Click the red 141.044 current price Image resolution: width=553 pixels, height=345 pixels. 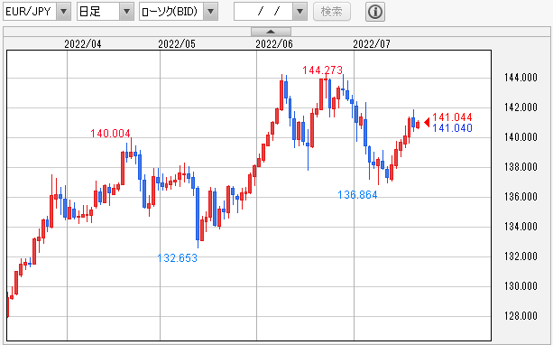pos(452,117)
